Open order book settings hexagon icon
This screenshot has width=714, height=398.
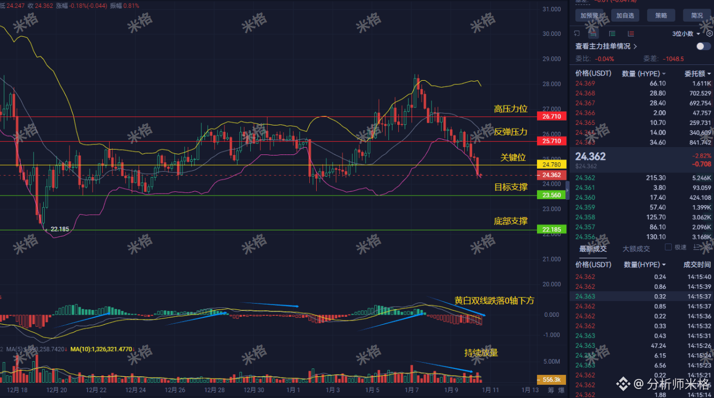click(x=709, y=34)
